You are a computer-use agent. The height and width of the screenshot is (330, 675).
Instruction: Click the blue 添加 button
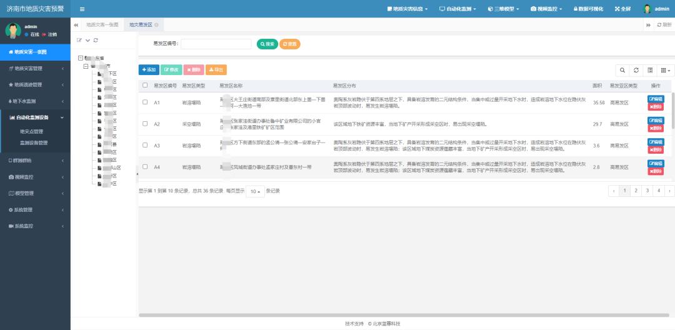[149, 70]
